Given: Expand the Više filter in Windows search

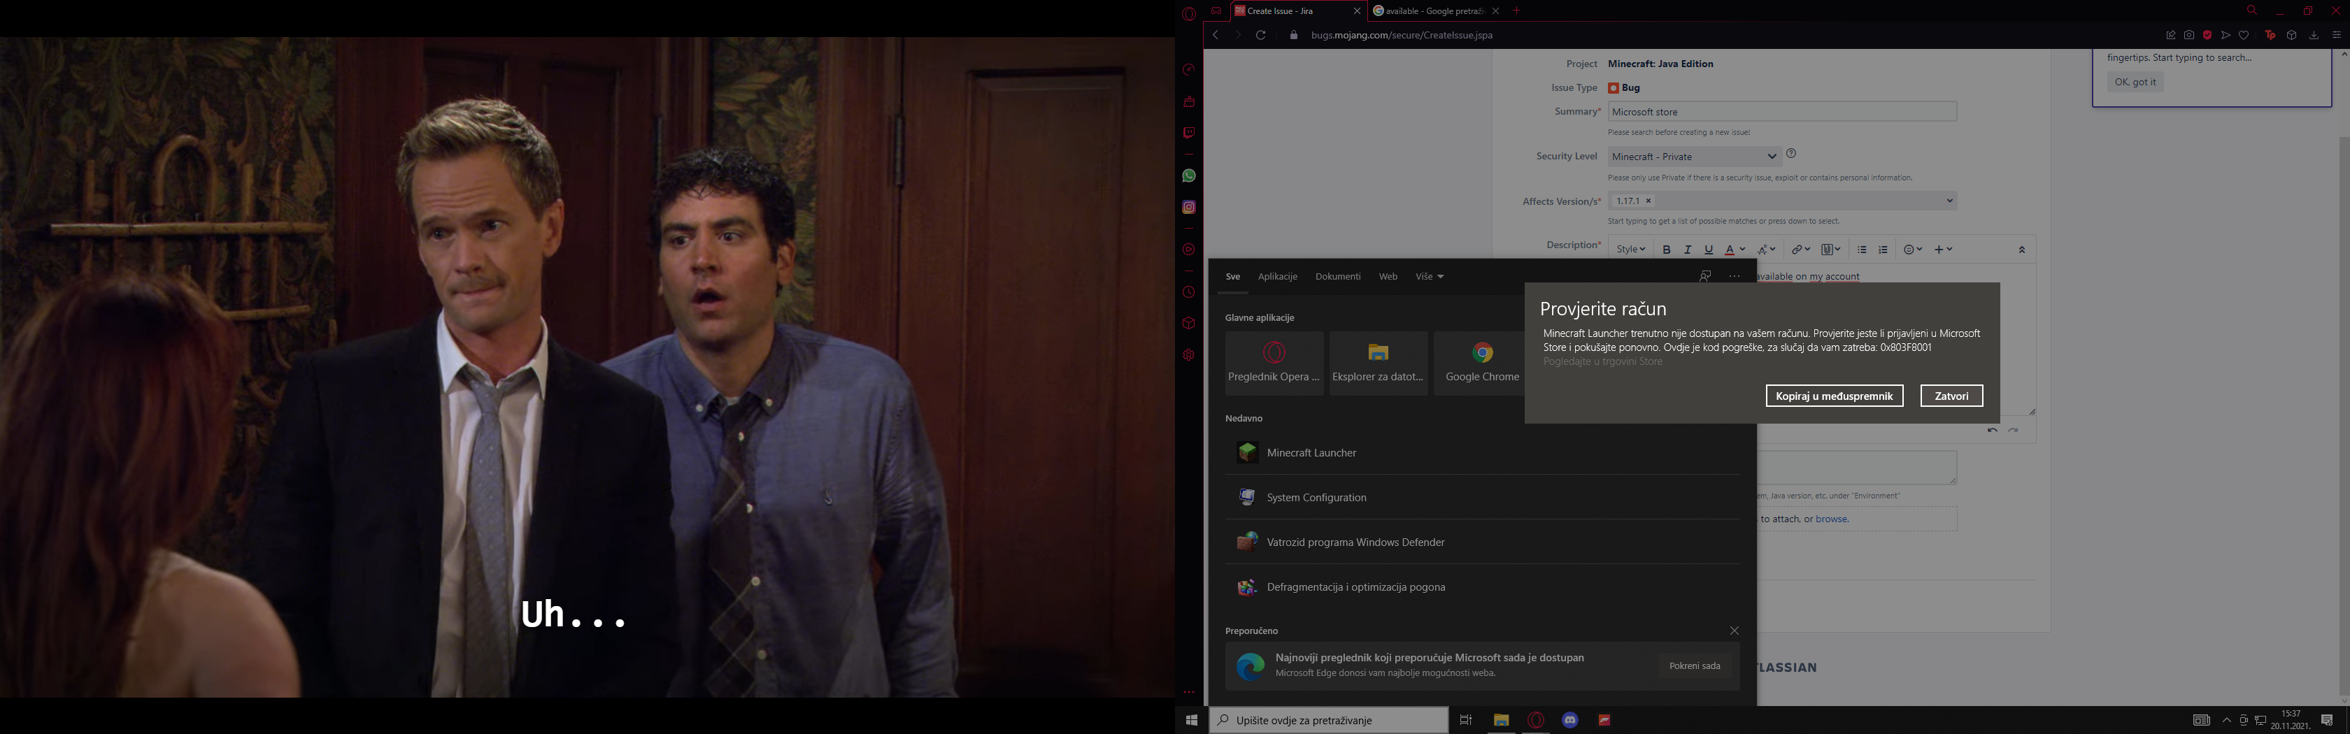Looking at the screenshot, I should [1430, 276].
